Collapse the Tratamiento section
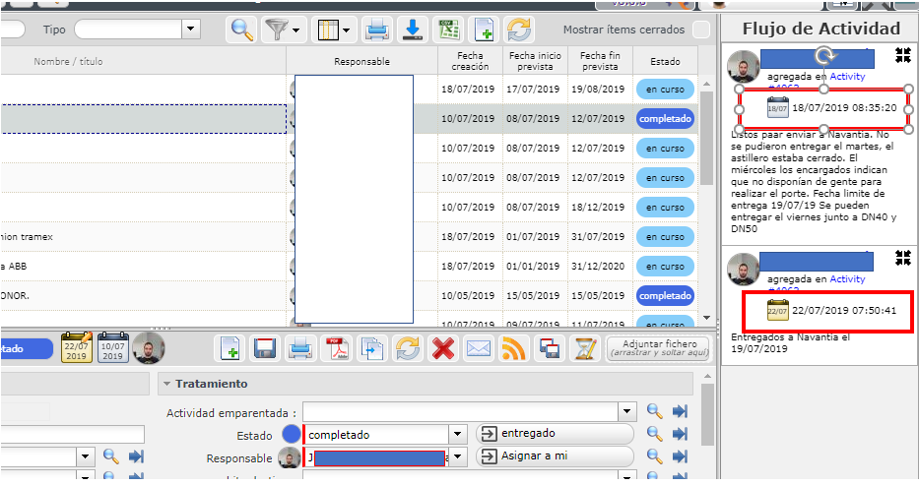The height and width of the screenshot is (486, 919). point(166,384)
